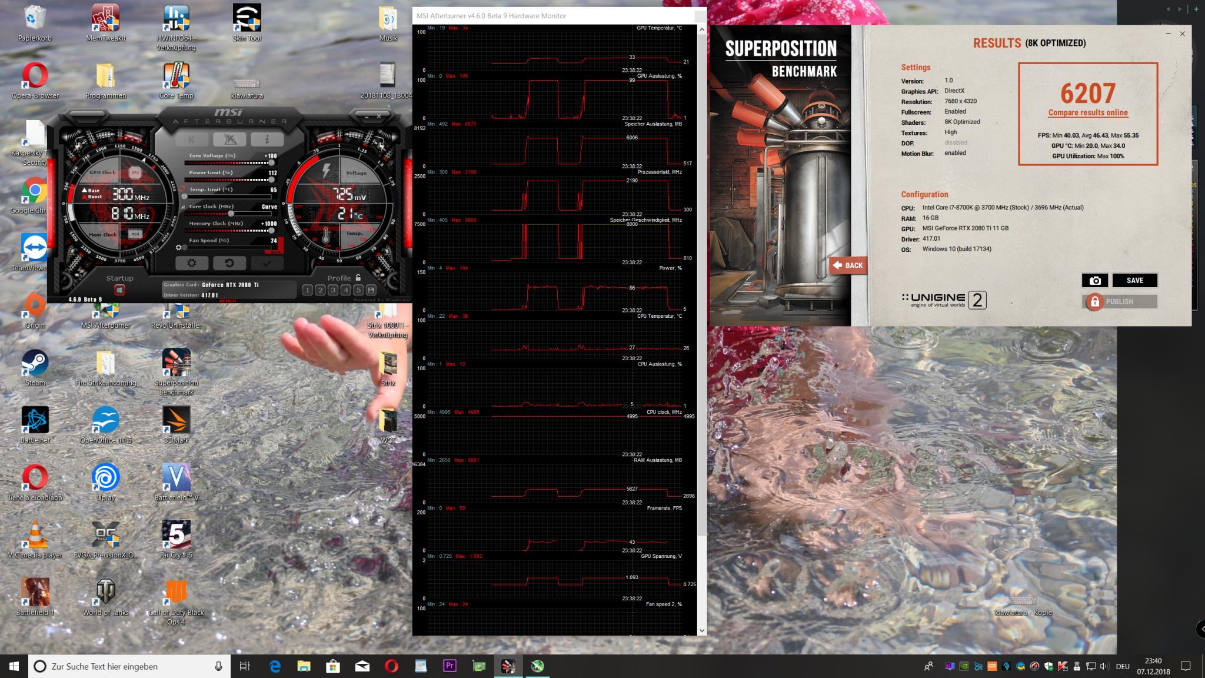Click the MEM chip icon in the clock gauge
Image resolution: width=1205 pixels, height=678 pixels.
pos(135,234)
